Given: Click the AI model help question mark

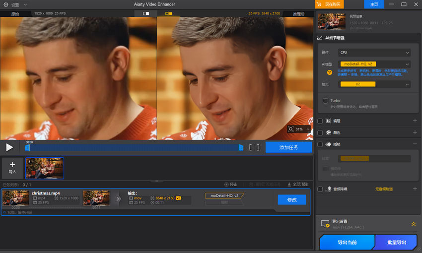Looking at the screenshot, I should (x=329, y=72).
